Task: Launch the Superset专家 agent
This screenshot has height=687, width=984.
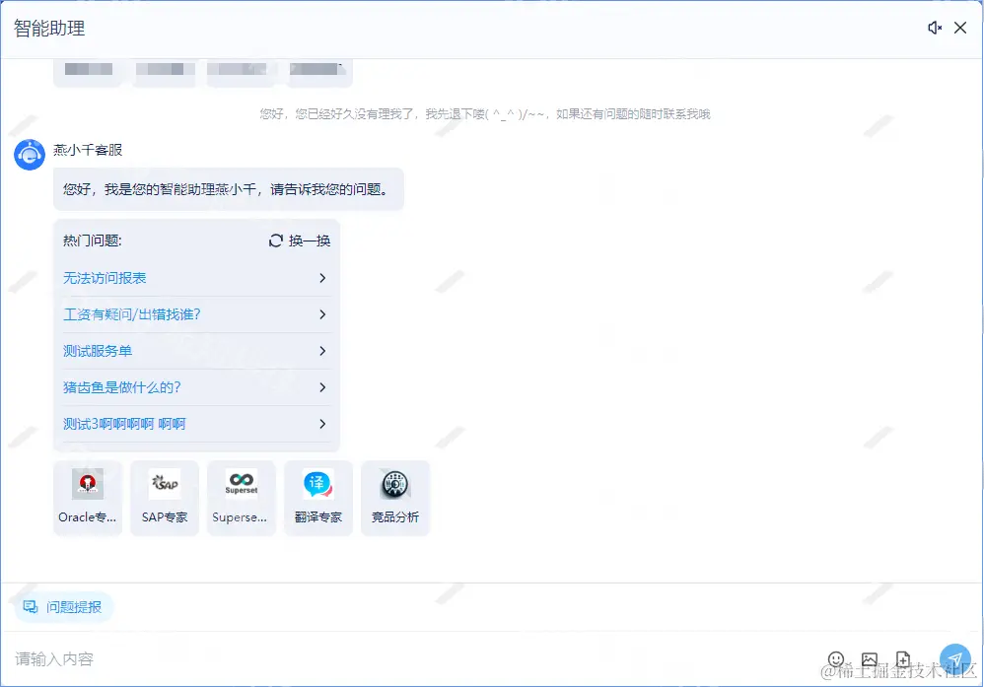Action: coord(241,497)
